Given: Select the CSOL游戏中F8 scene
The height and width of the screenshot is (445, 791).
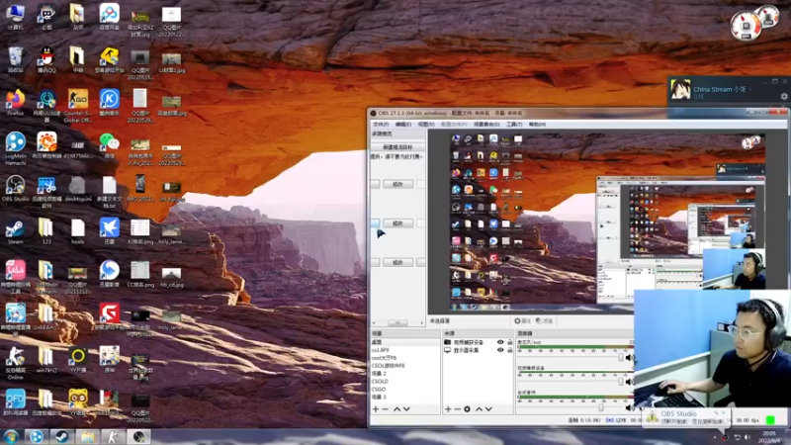Looking at the screenshot, I should click(x=405, y=365).
